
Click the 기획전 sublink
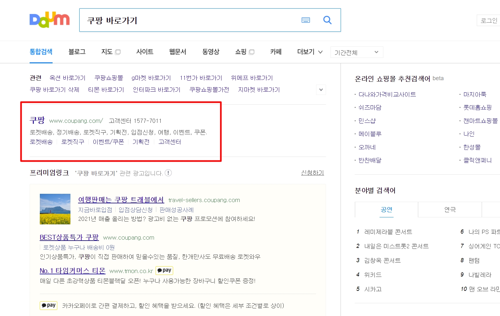coord(141,142)
